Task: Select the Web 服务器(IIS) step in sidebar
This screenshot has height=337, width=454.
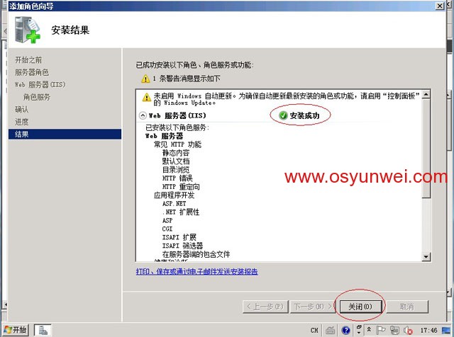Action: [x=40, y=85]
